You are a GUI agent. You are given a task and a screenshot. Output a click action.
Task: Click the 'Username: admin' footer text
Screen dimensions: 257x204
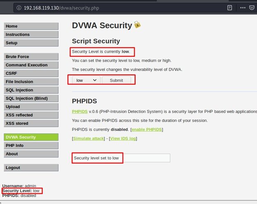[x=19, y=186]
